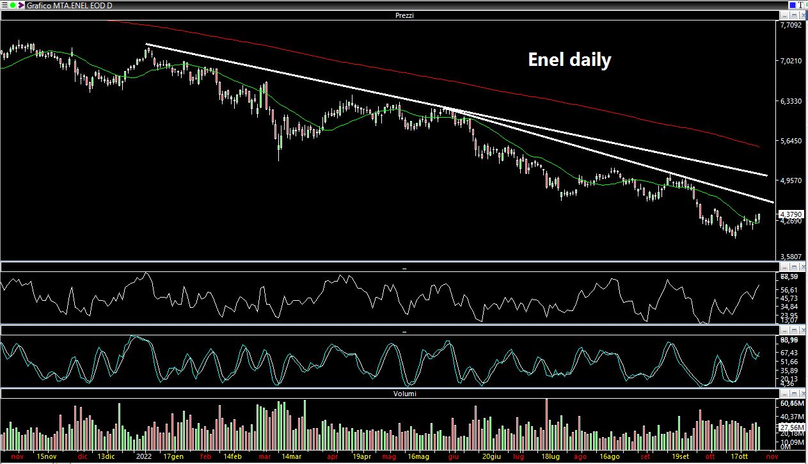Click the 17ott date label

(739, 457)
